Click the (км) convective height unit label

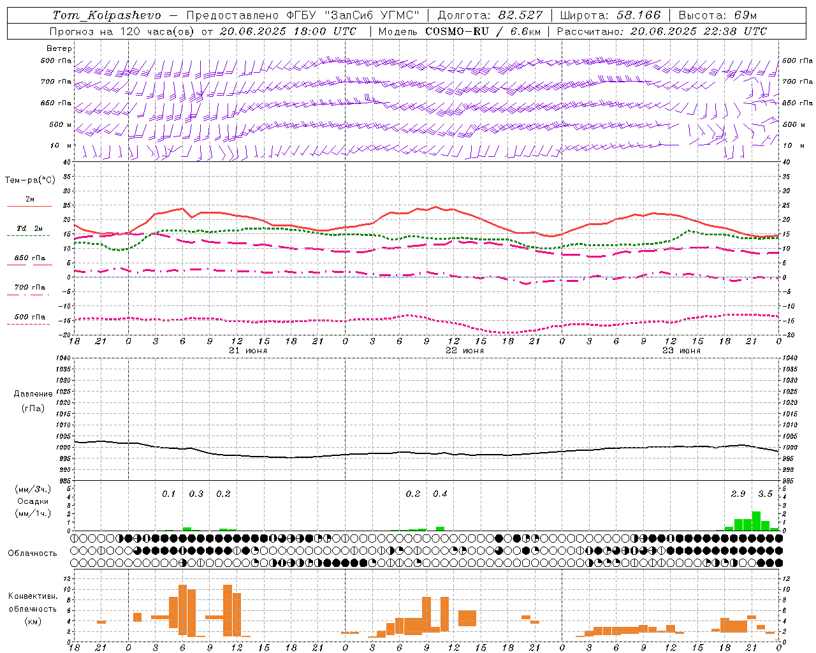(33, 621)
